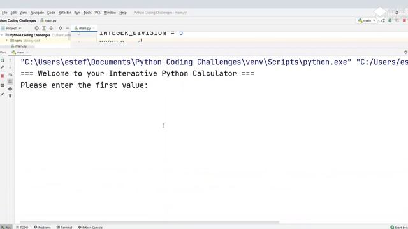Image resolution: width=408 pixels, height=229 pixels.
Task: Toggle scroll to end of console
Action: pyautogui.click(x=10, y=81)
